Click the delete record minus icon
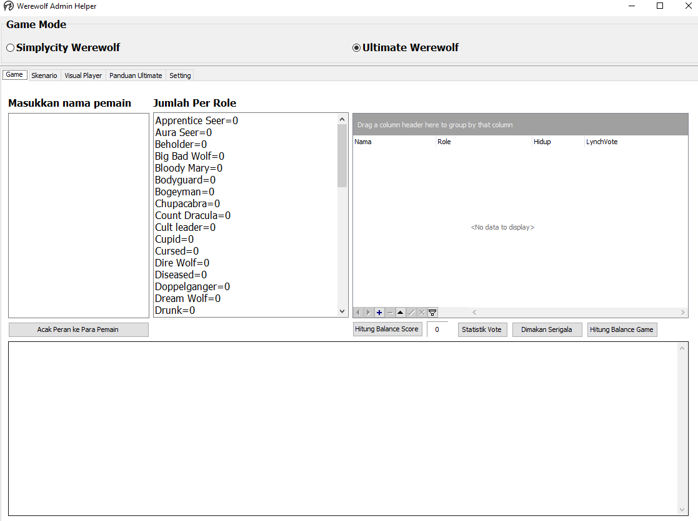This screenshot has width=698, height=521. [390, 313]
